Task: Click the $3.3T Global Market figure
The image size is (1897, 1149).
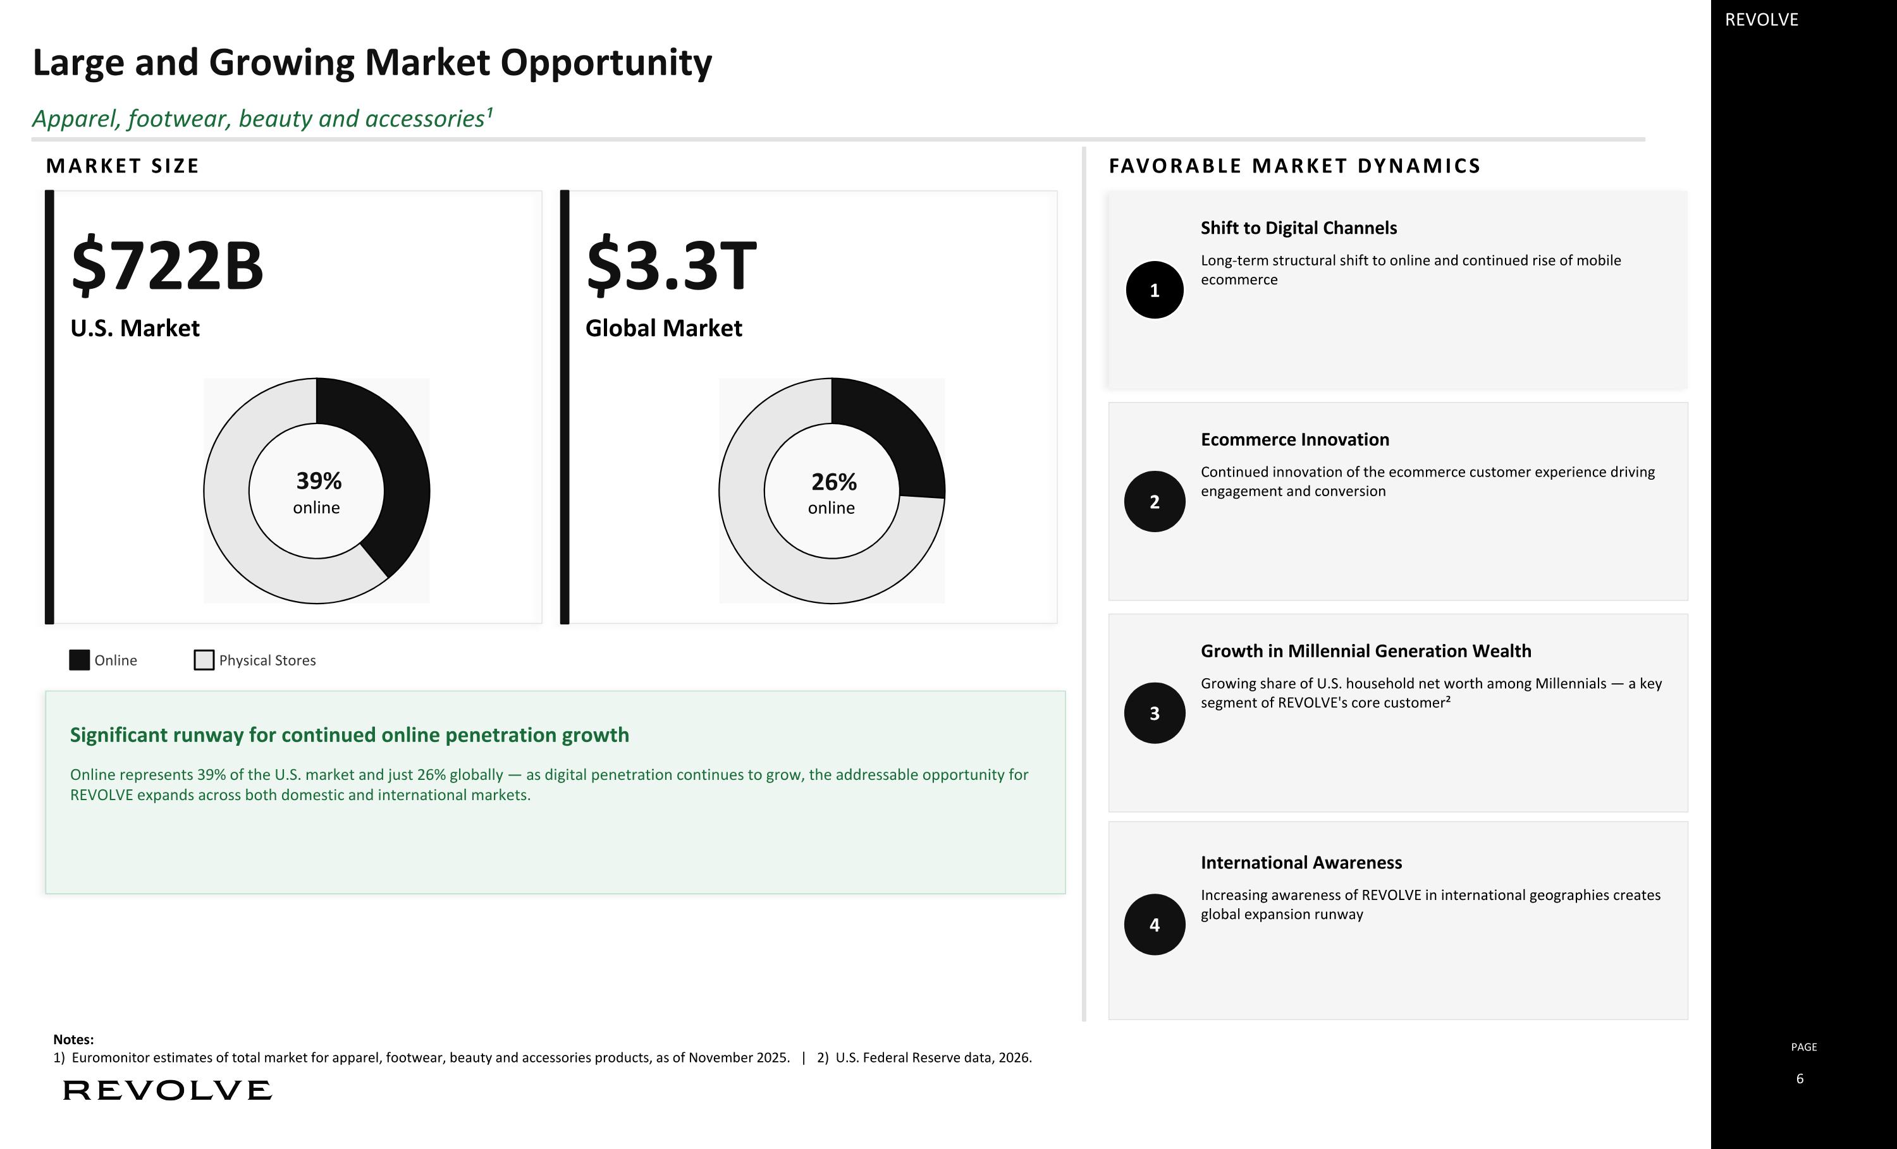Action: [x=672, y=266]
